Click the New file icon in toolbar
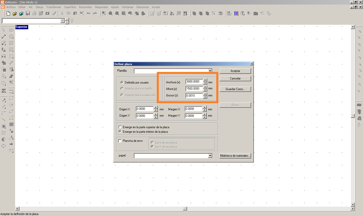This screenshot has height=216, width=363. click(8, 13)
